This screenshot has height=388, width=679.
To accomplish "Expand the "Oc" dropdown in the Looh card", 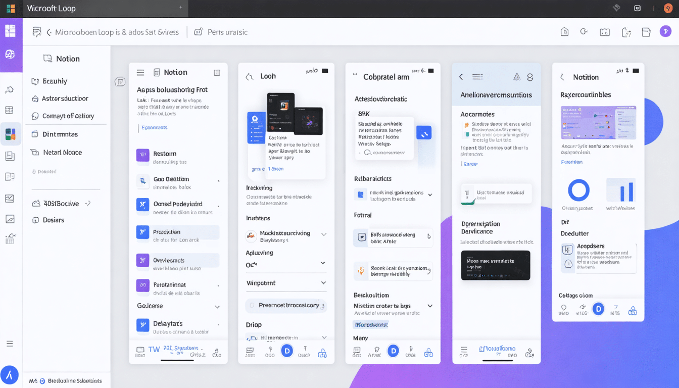I will pyautogui.click(x=323, y=264).
